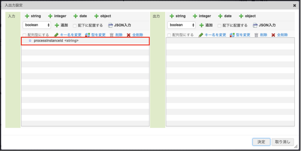Add date to the 入力 panel

80,16
